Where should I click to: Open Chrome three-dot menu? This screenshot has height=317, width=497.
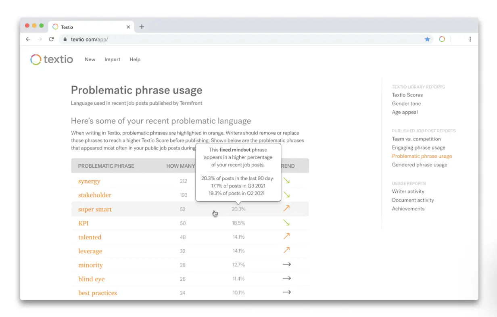470,39
